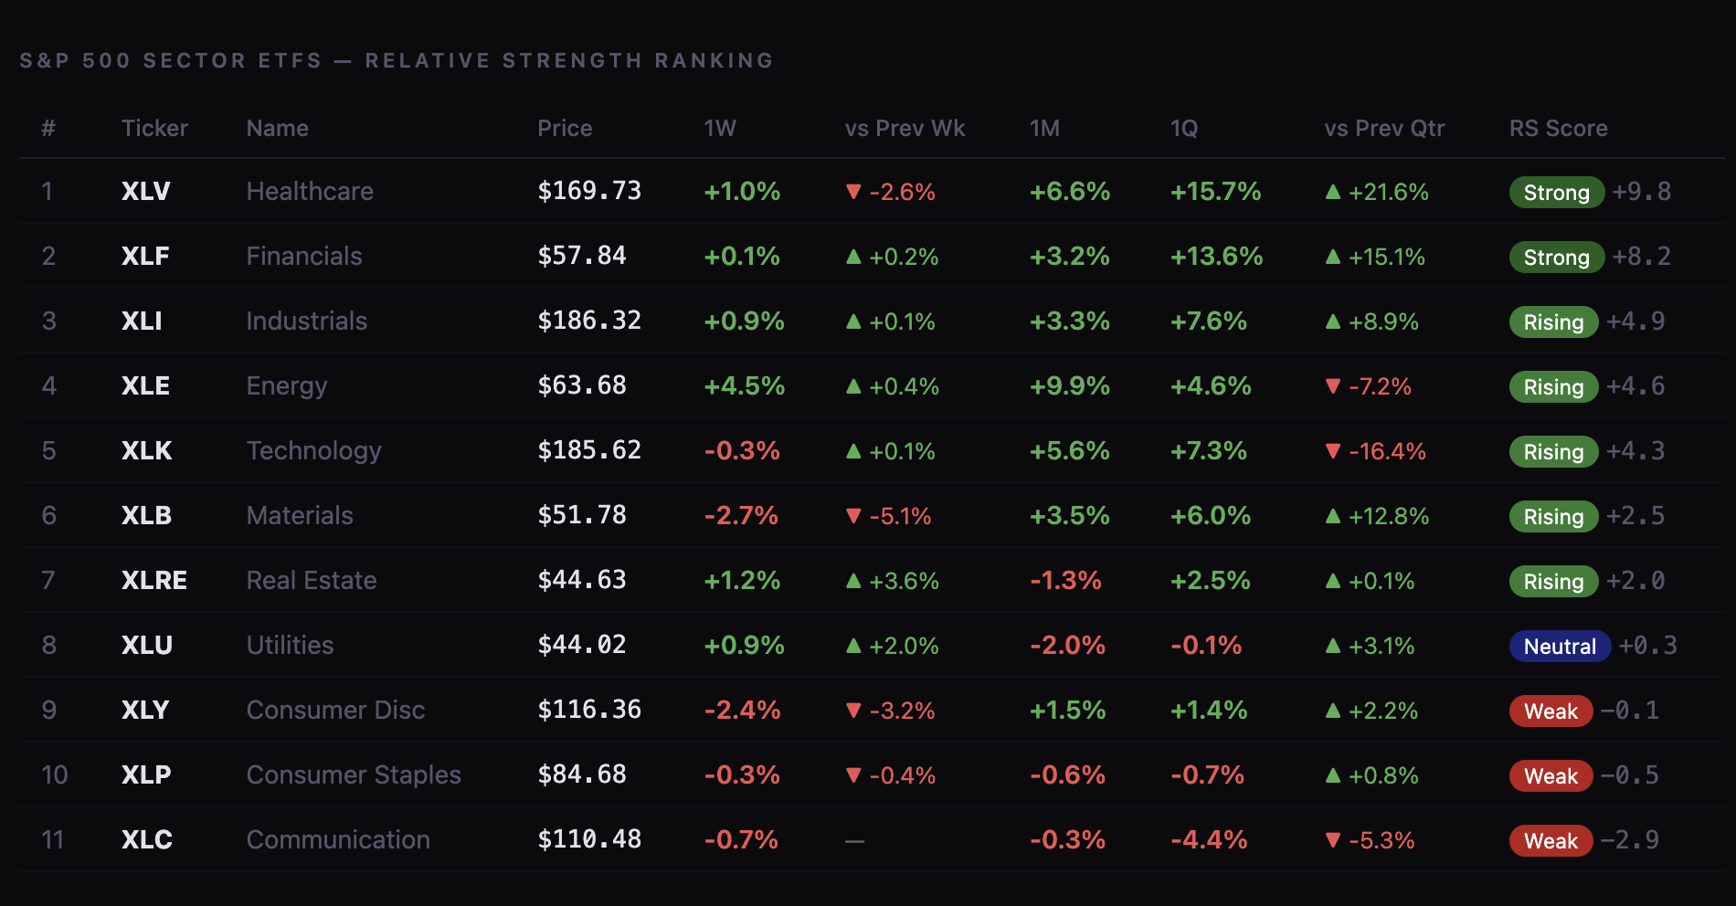The height and width of the screenshot is (906, 1736).
Task: Click the XLB ticker symbol
Action: pyautogui.click(x=146, y=516)
